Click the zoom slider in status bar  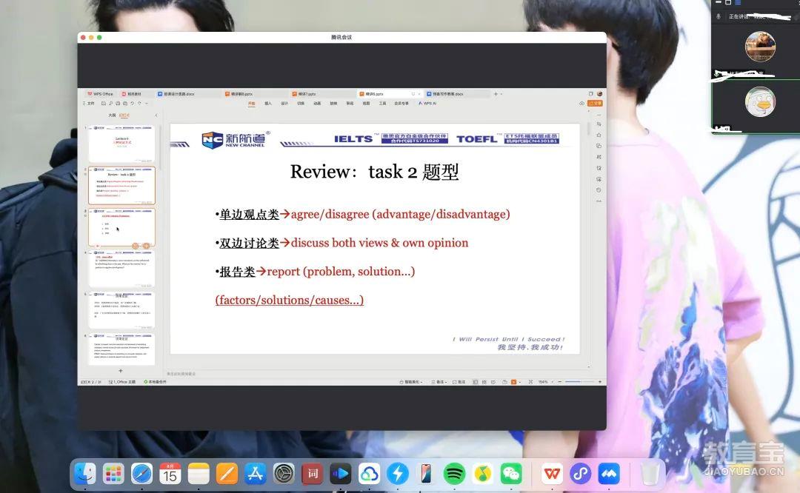tap(579, 382)
